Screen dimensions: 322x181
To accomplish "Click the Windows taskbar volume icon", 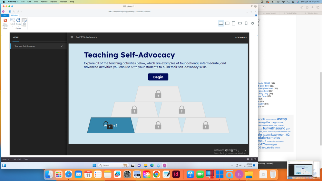I will pos(240,166).
